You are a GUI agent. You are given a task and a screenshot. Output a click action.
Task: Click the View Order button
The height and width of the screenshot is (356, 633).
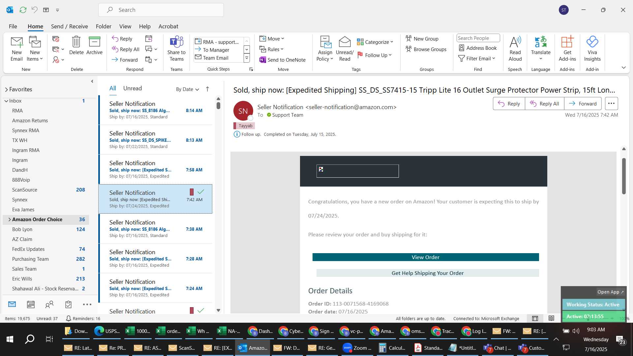point(425,257)
